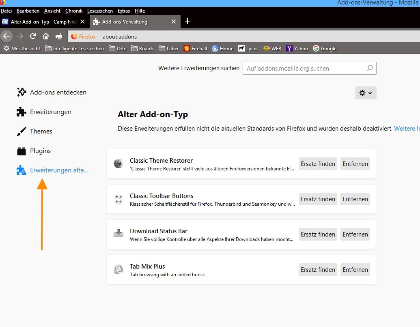Screen dimensions: 420x327
Task: Find replacement for Download Status Bar
Action: point(318,234)
